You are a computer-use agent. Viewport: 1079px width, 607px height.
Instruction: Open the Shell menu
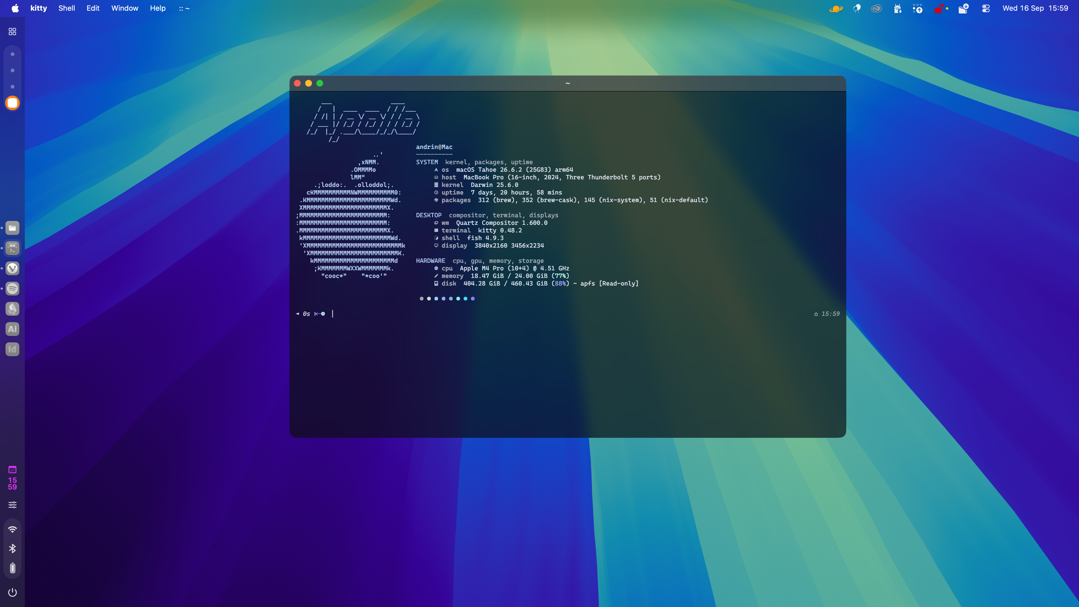(x=67, y=8)
